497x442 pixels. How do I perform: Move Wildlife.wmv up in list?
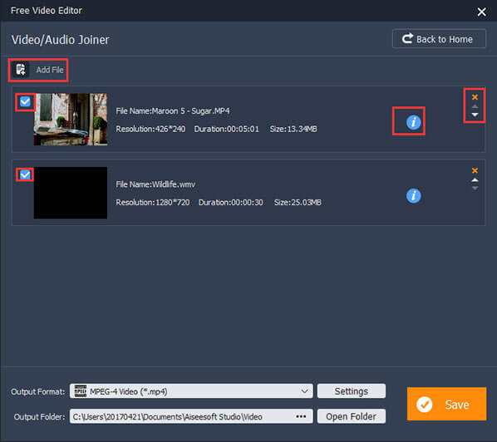[475, 180]
